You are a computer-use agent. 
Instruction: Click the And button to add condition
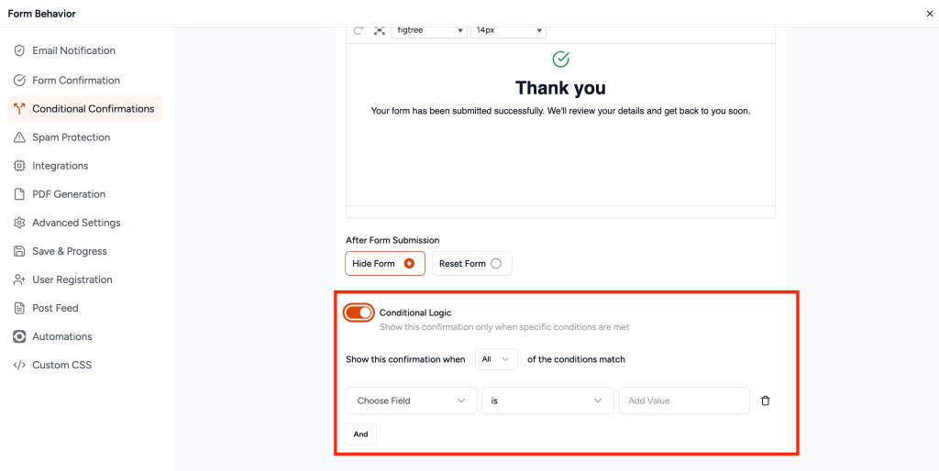pos(360,434)
